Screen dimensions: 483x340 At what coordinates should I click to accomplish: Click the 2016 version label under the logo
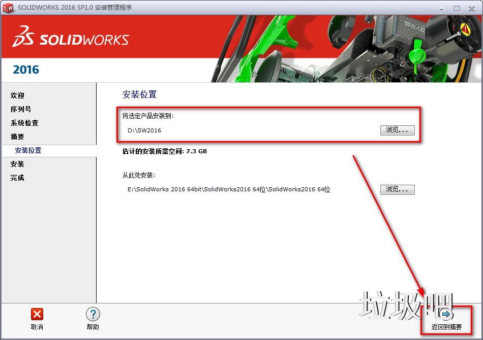click(26, 70)
